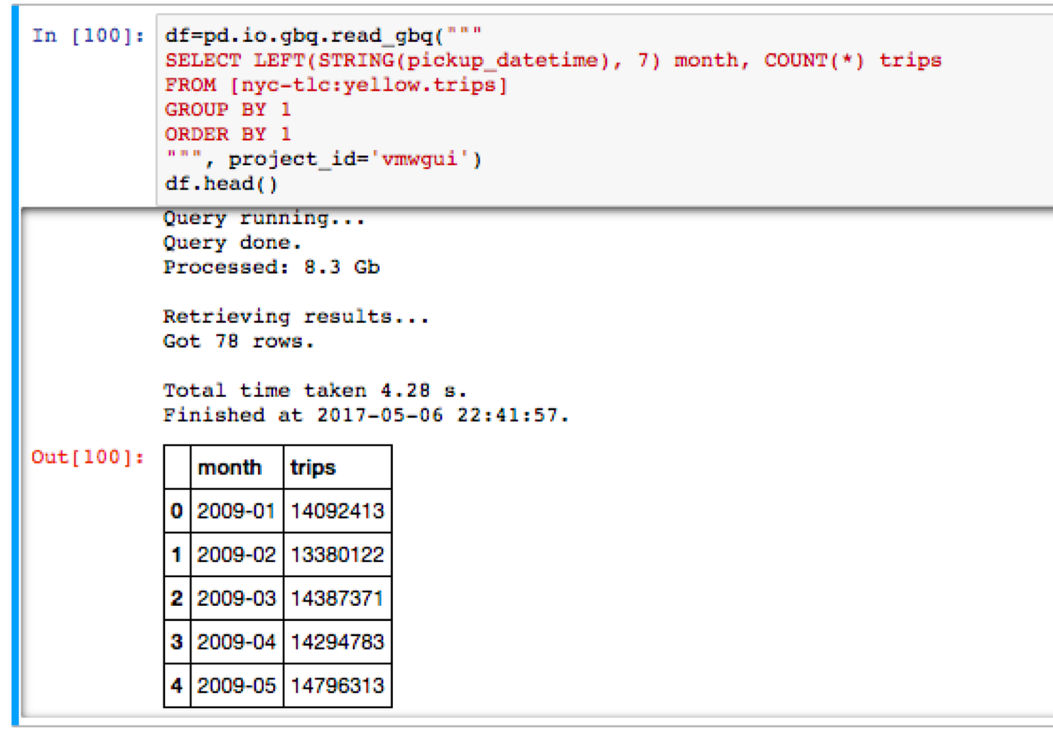Click row index 3 in the table
1053x731 pixels.
(177, 641)
